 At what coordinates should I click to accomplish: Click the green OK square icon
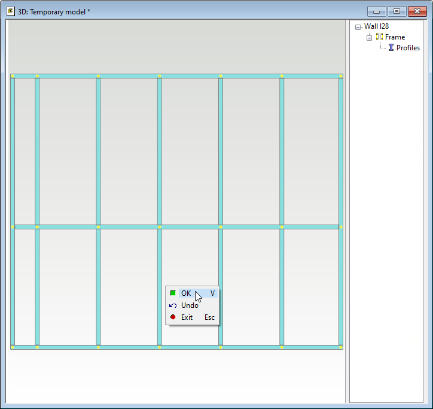173,293
